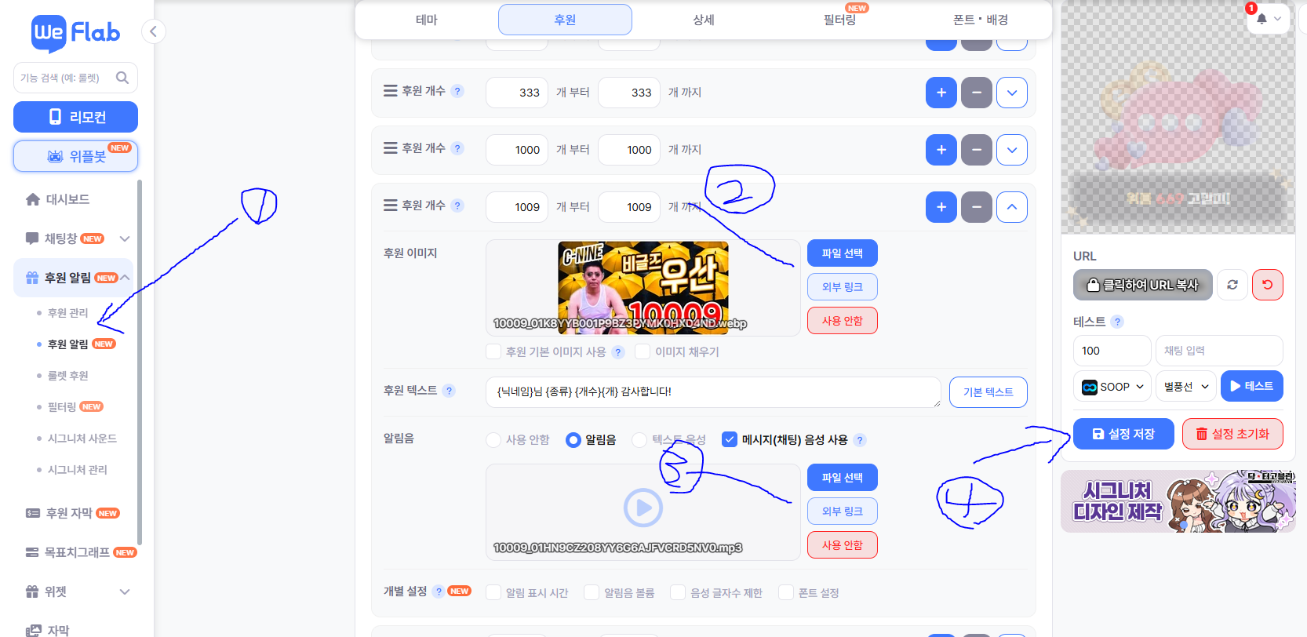Click the notification bell icon
This screenshot has width=1307, height=637.
(x=1261, y=19)
